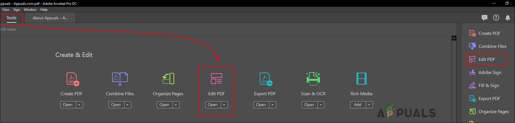
Task: Click the Organize Pages icon in the main grid
Action: [x=168, y=79]
